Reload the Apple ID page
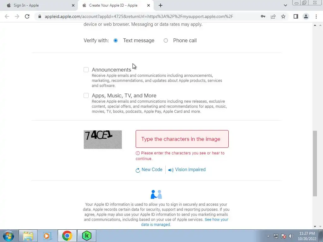Image resolution: width=323 pixels, height=242 pixels. pyautogui.click(x=27, y=16)
